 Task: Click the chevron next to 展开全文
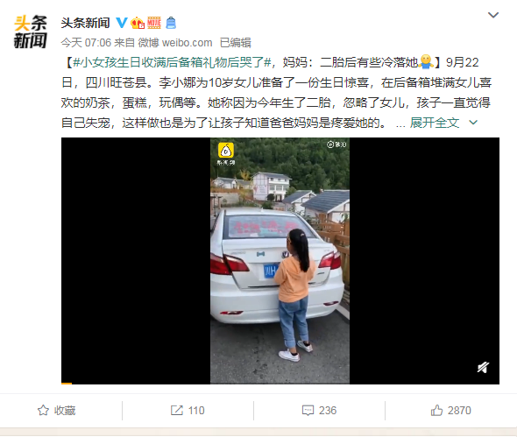(473, 123)
